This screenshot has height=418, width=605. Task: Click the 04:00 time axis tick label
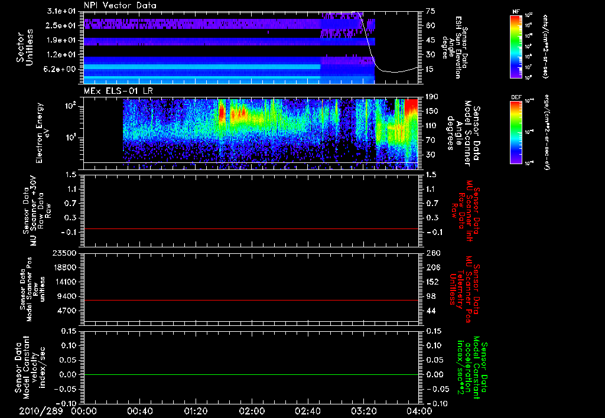(x=419, y=411)
